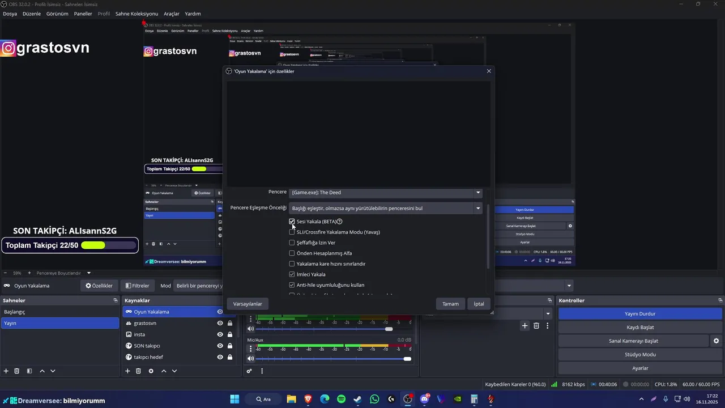Image resolution: width=725 pixels, height=408 pixels.
Task: Check Önden Hesaplanmış Alfa option
Action: 292,253
